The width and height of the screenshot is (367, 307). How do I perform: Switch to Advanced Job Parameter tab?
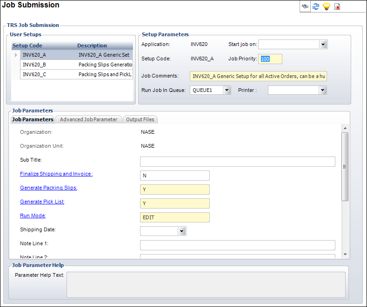point(88,119)
